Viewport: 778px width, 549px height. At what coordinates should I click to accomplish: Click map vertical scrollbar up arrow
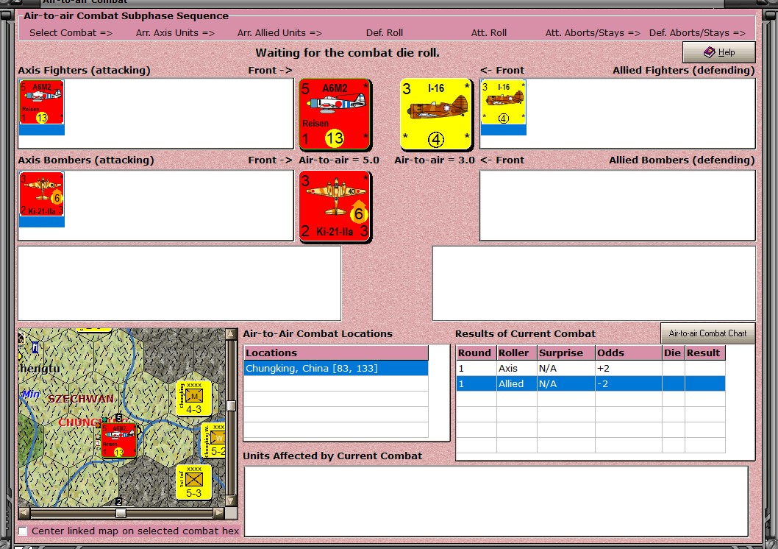click(x=231, y=333)
